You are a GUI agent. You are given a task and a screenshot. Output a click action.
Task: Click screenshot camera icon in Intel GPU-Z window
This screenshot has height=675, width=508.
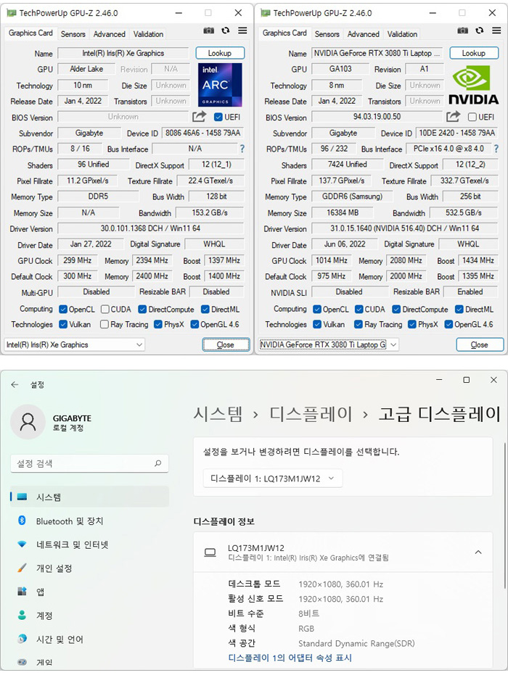pyautogui.click(x=208, y=30)
